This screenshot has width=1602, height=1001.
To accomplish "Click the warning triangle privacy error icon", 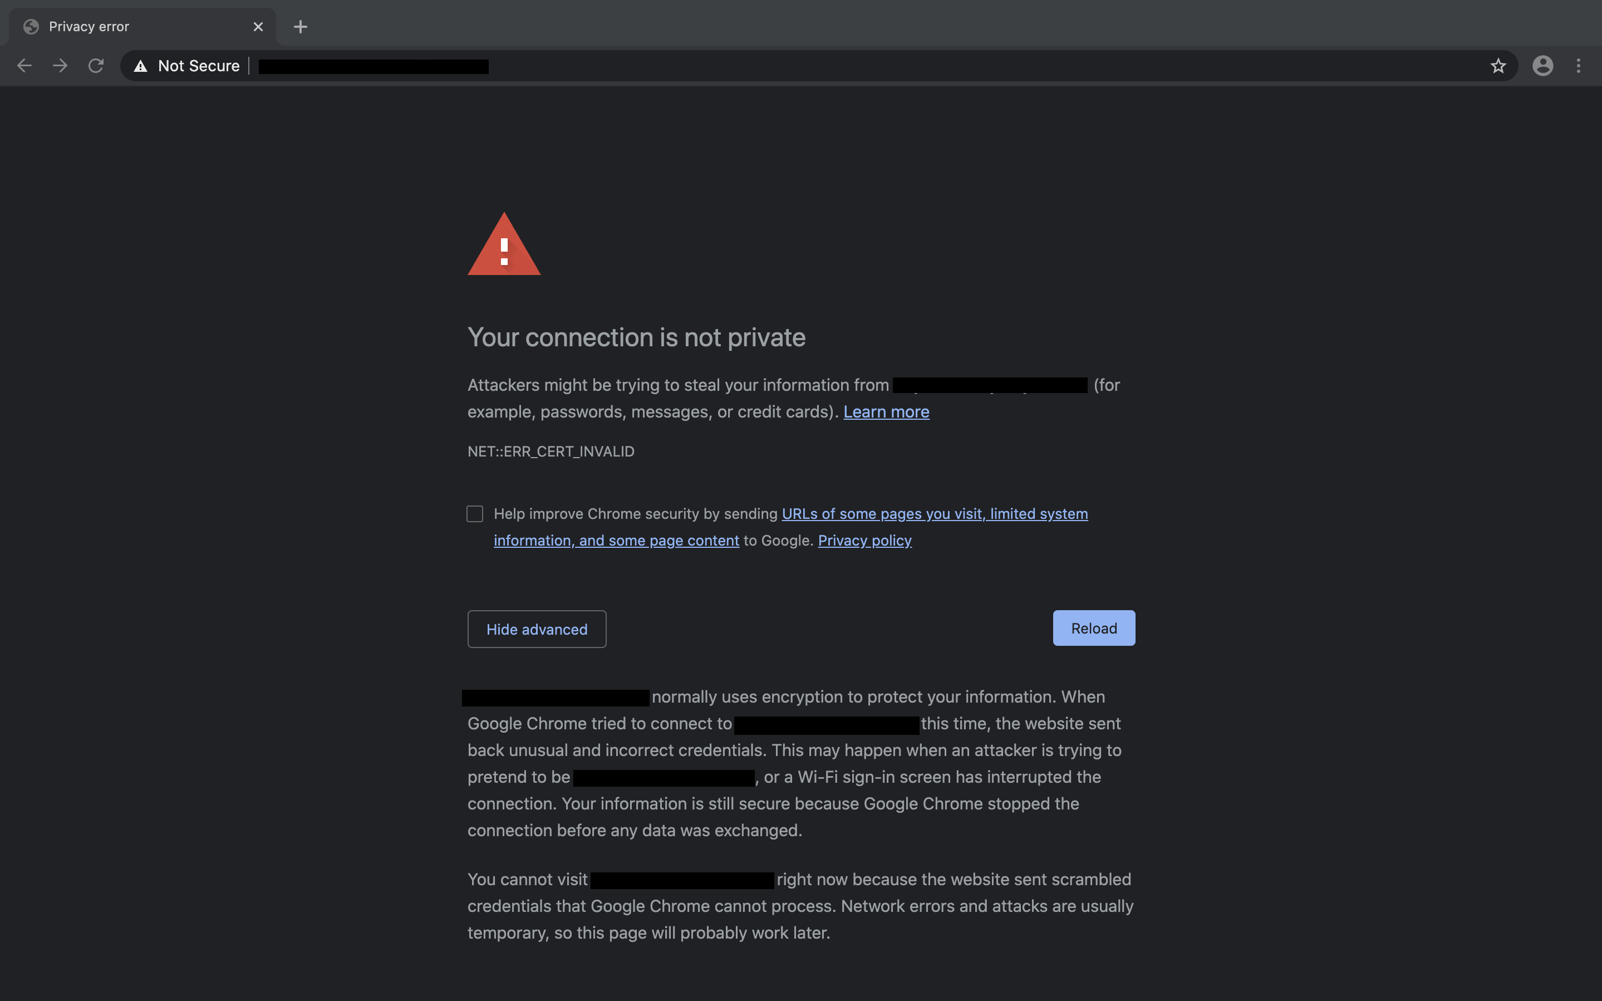I will [504, 246].
